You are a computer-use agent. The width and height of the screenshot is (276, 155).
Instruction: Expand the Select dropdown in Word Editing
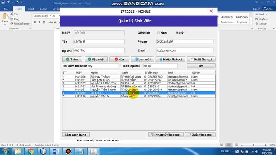(267, 24)
